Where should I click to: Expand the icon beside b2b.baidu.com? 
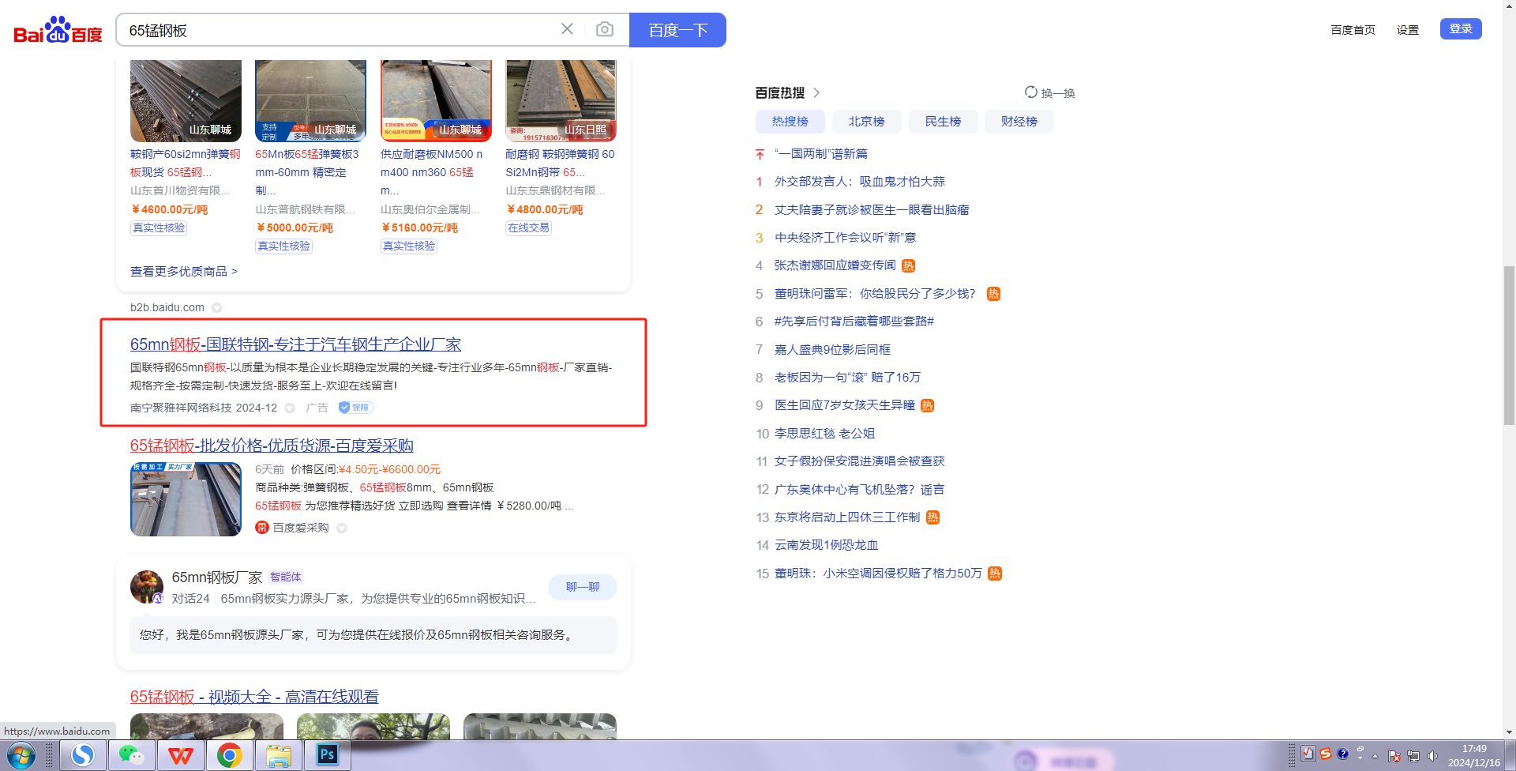(x=216, y=308)
